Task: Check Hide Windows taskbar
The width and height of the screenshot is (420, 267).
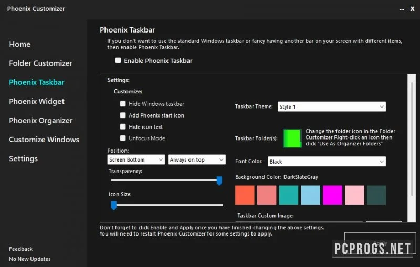Action: pos(123,104)
